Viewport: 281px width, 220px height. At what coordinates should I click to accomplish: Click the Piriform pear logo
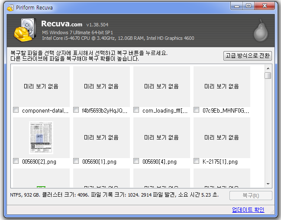tap(261, 30)
